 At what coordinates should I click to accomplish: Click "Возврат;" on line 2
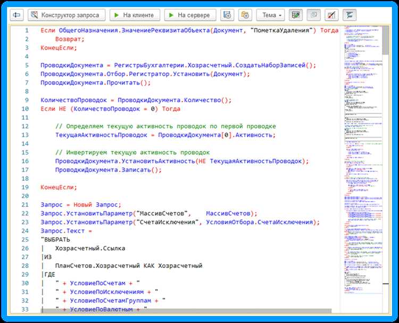pyautogui.click(x=70, y=39)
